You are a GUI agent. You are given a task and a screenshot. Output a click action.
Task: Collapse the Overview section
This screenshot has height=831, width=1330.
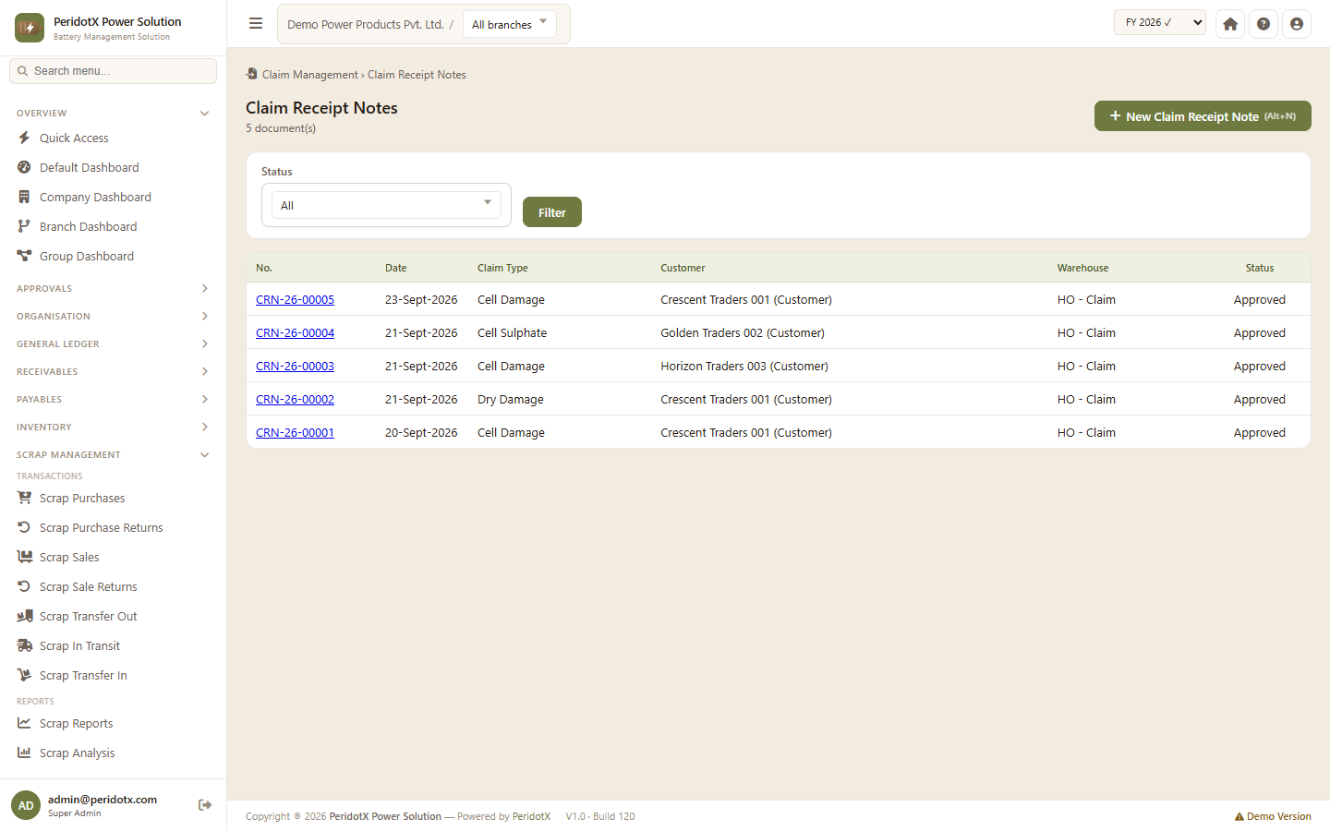(x=113, y=113)
